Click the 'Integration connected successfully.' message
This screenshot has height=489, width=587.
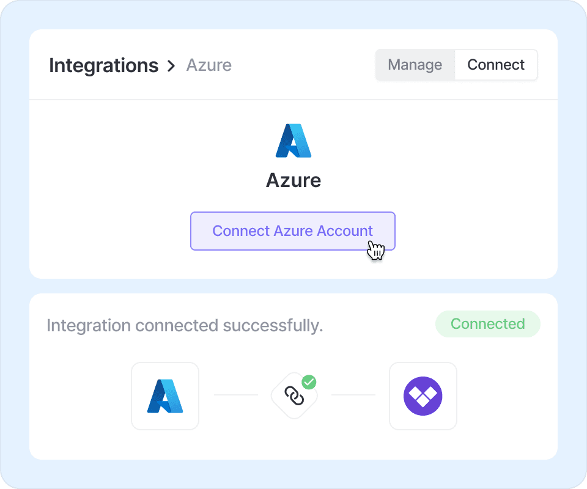(185, 326)
